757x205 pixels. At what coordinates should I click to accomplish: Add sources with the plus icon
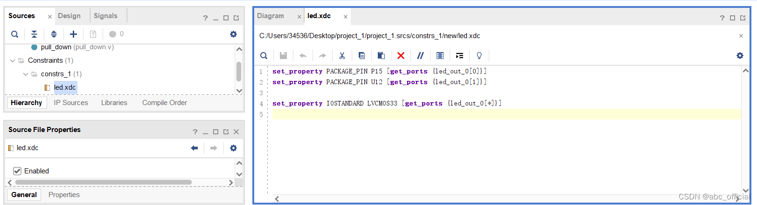point(73,34)
